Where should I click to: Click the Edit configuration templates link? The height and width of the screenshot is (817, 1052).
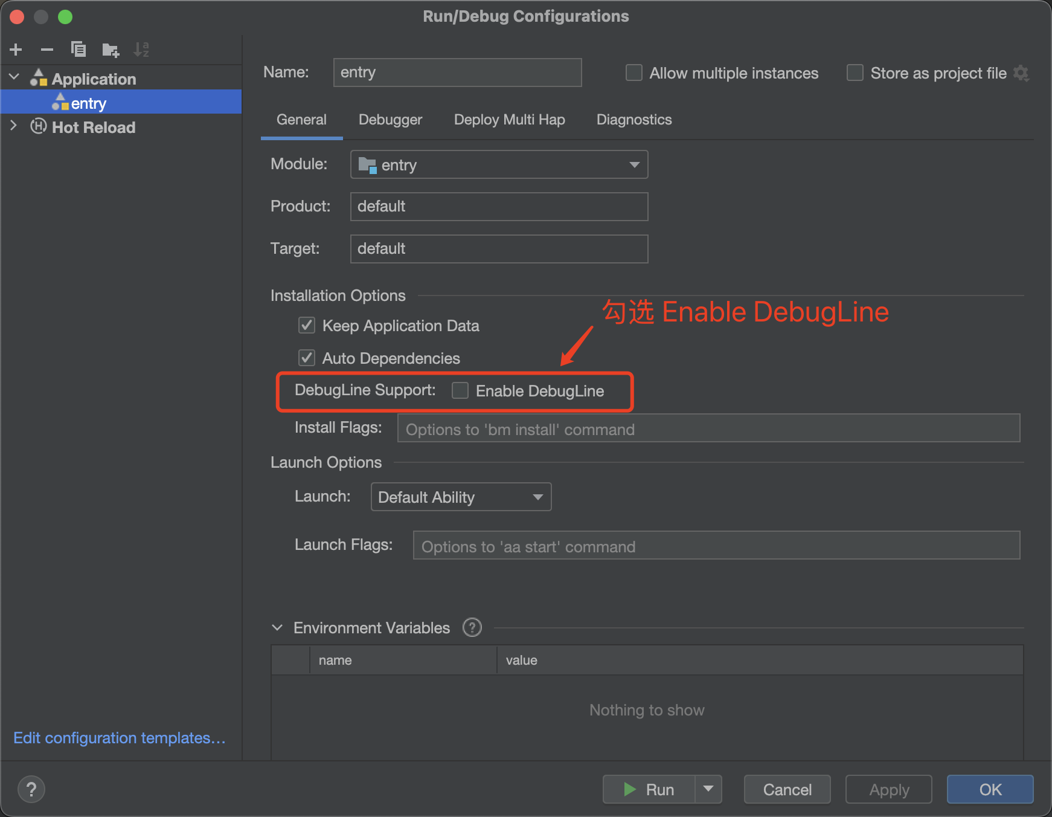click(x=120, y=738)
